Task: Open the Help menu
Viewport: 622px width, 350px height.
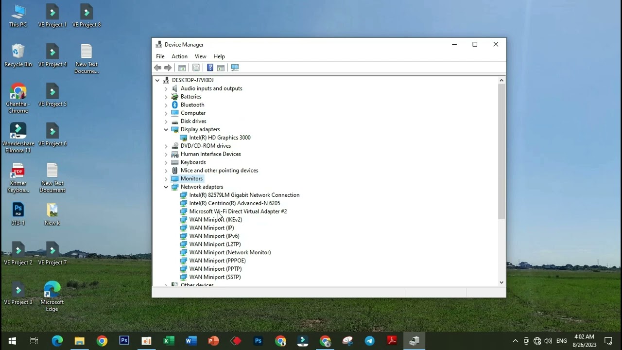Action: pyautogui.click(x=219, y=56)
